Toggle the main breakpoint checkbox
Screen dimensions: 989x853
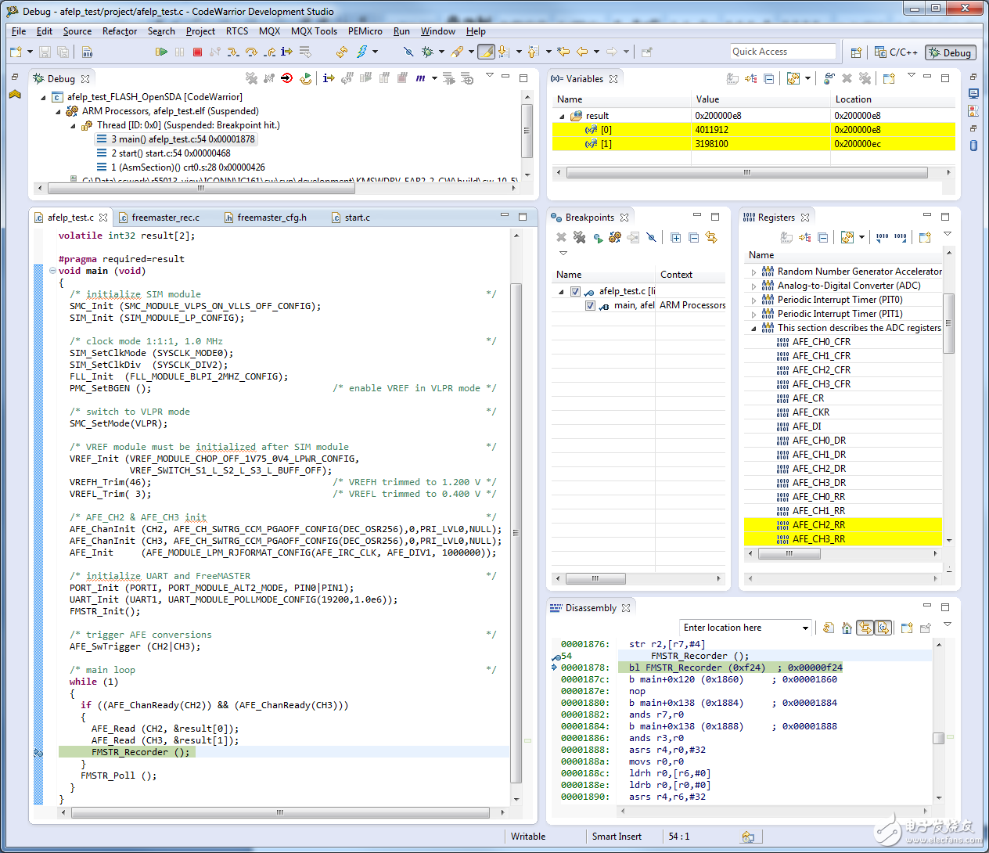click(590, 305)
